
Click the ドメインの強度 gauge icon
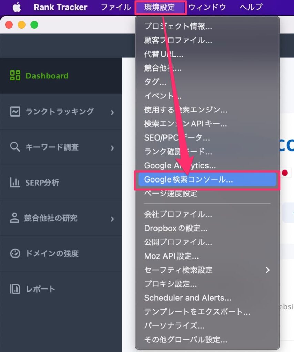[x=15, y=253]
